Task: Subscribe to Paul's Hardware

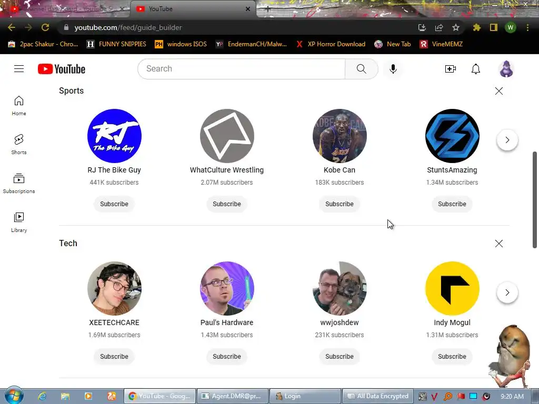Action: click(227, 356)
